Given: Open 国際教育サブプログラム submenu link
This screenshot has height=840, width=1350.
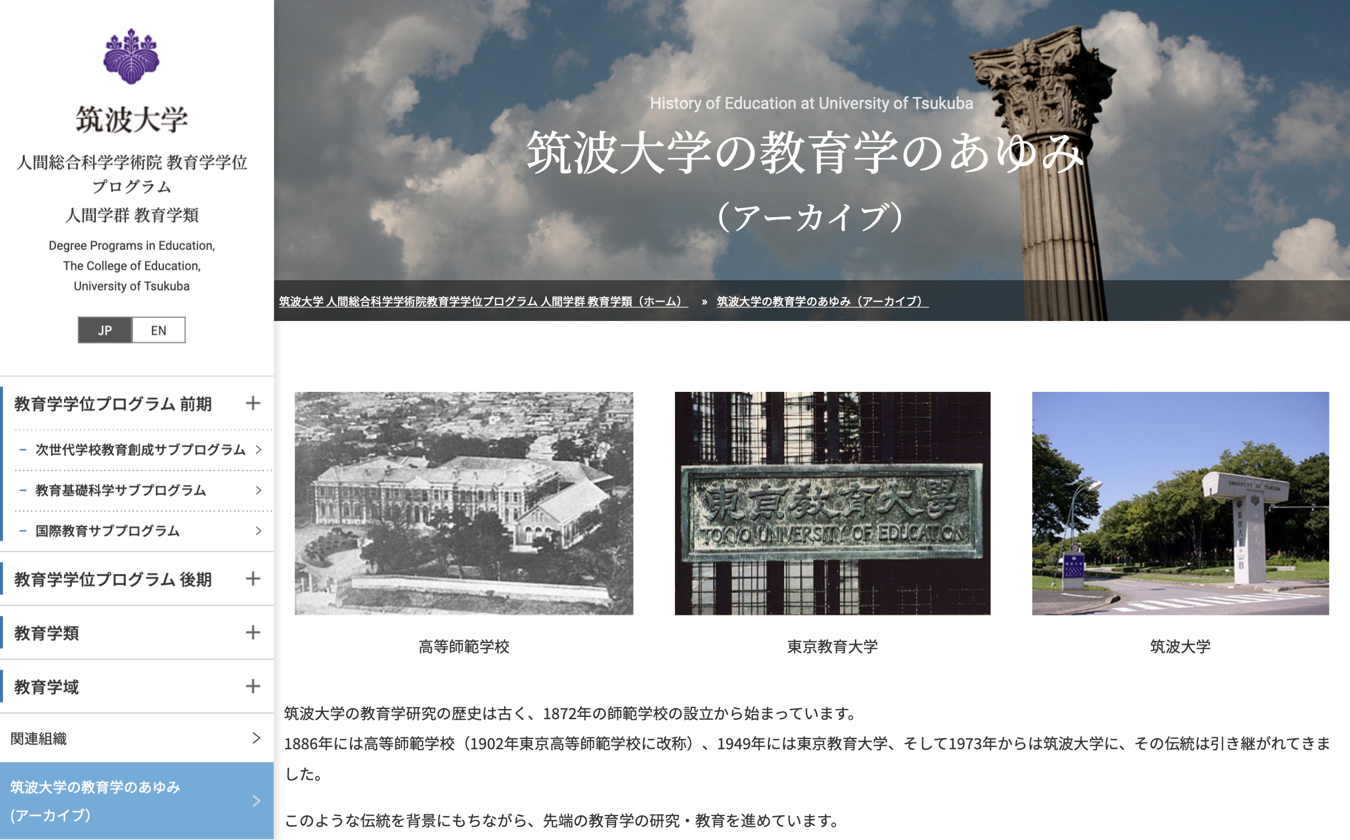Looking at the screenshot, I should click(108, 531).
